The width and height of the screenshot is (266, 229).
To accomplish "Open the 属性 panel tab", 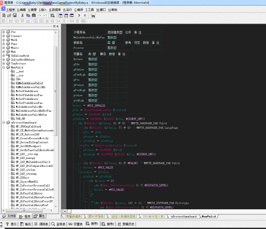I will (39, 216).
